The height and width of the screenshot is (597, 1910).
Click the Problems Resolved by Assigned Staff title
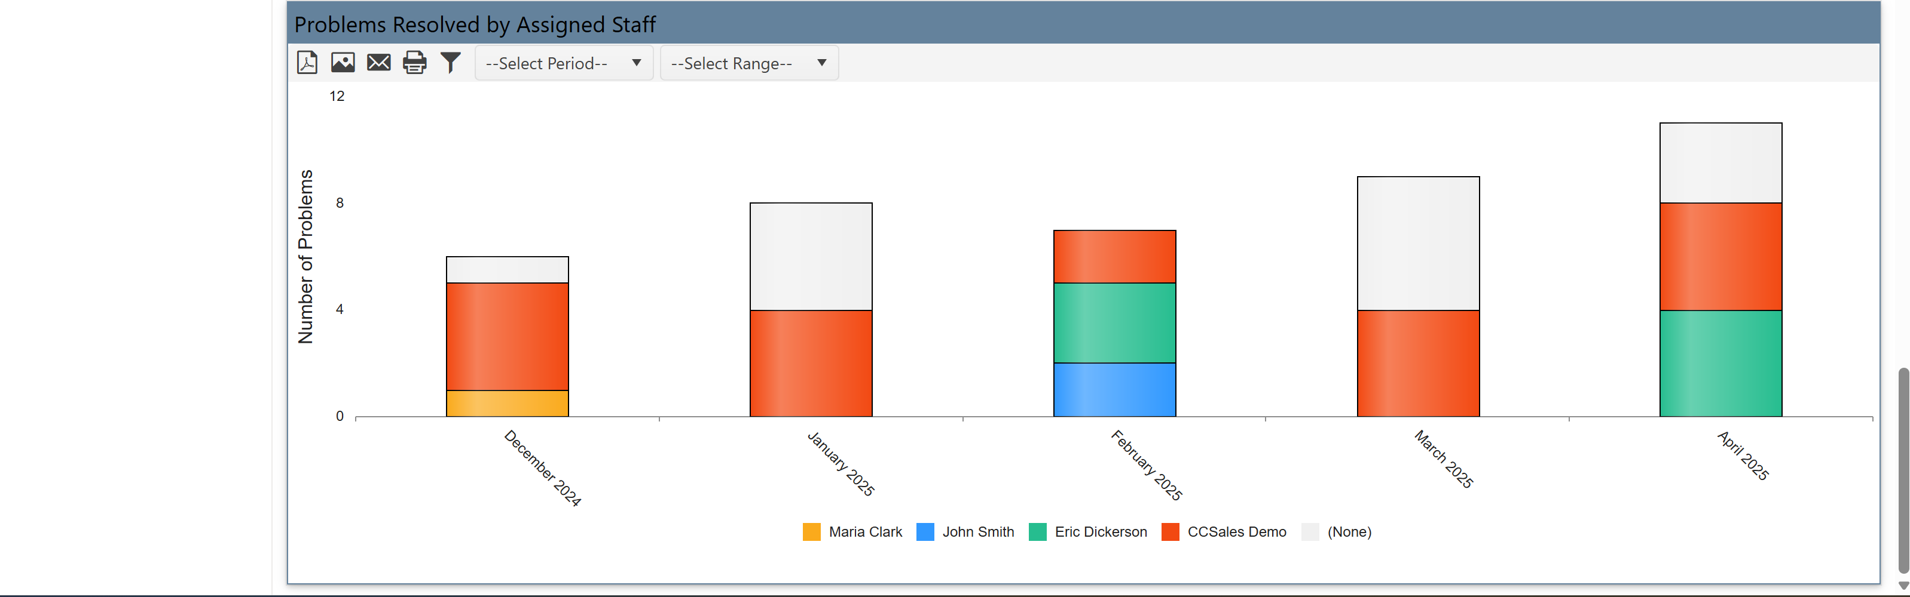click(x=475, y=24)
